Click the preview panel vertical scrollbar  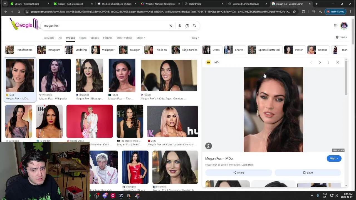pyautogui.click(x=346, y=78)
